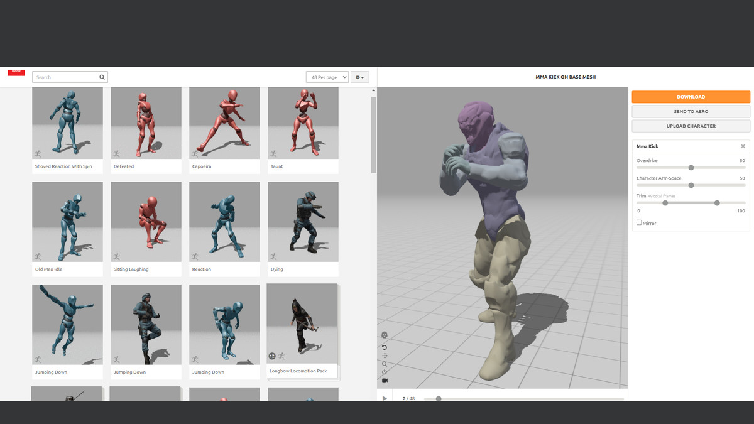Click the "Sitting Laughing" animation label
754x424 pixels.
(132, 269)
